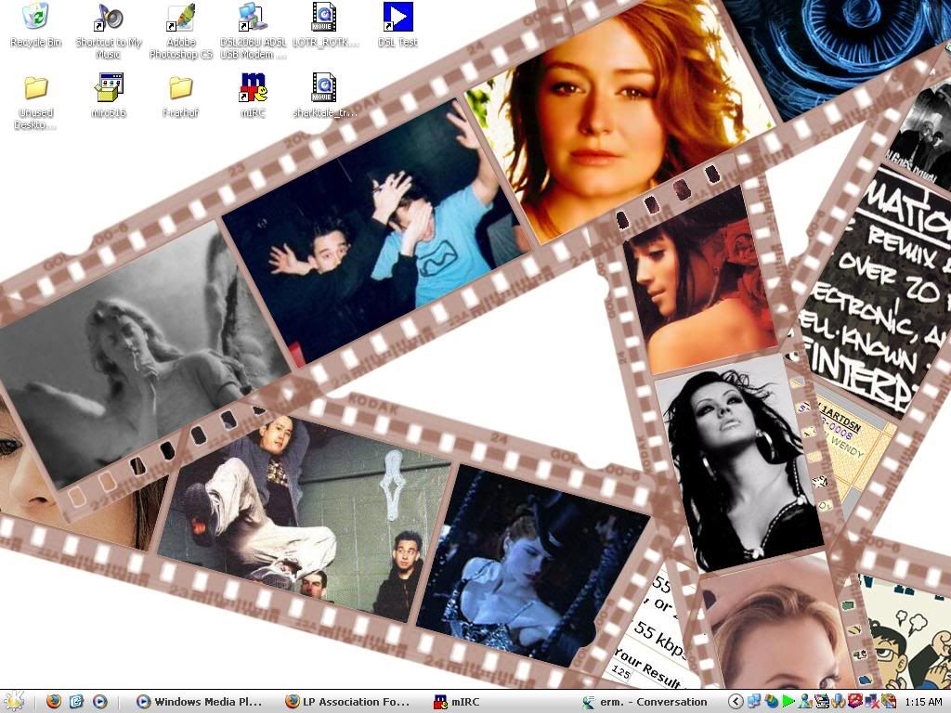Click the green arrow tray icon
This screenshot has width=951, height=713.
point(788,702)
